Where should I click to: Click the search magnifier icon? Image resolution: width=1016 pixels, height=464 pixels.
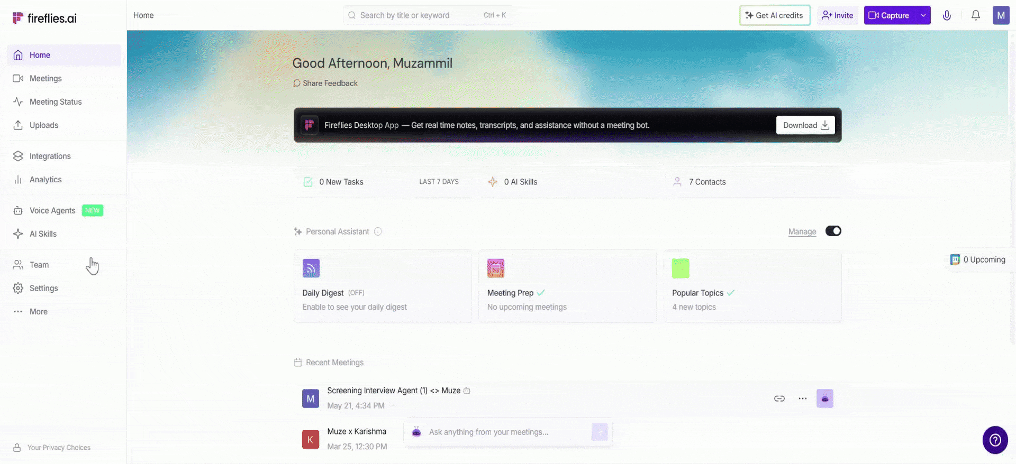click(x=352, y=15)
